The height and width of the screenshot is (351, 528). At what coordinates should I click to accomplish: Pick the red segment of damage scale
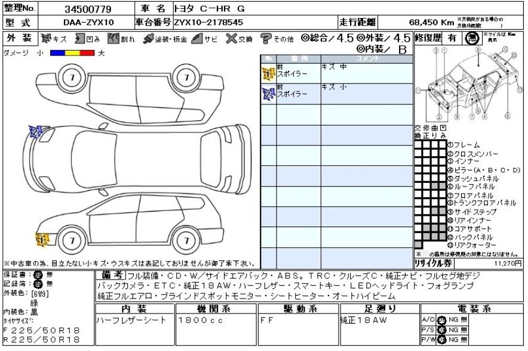click(x=88, y=53)
